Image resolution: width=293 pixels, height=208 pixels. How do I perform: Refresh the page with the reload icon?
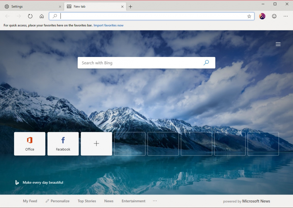coord(30,16)
